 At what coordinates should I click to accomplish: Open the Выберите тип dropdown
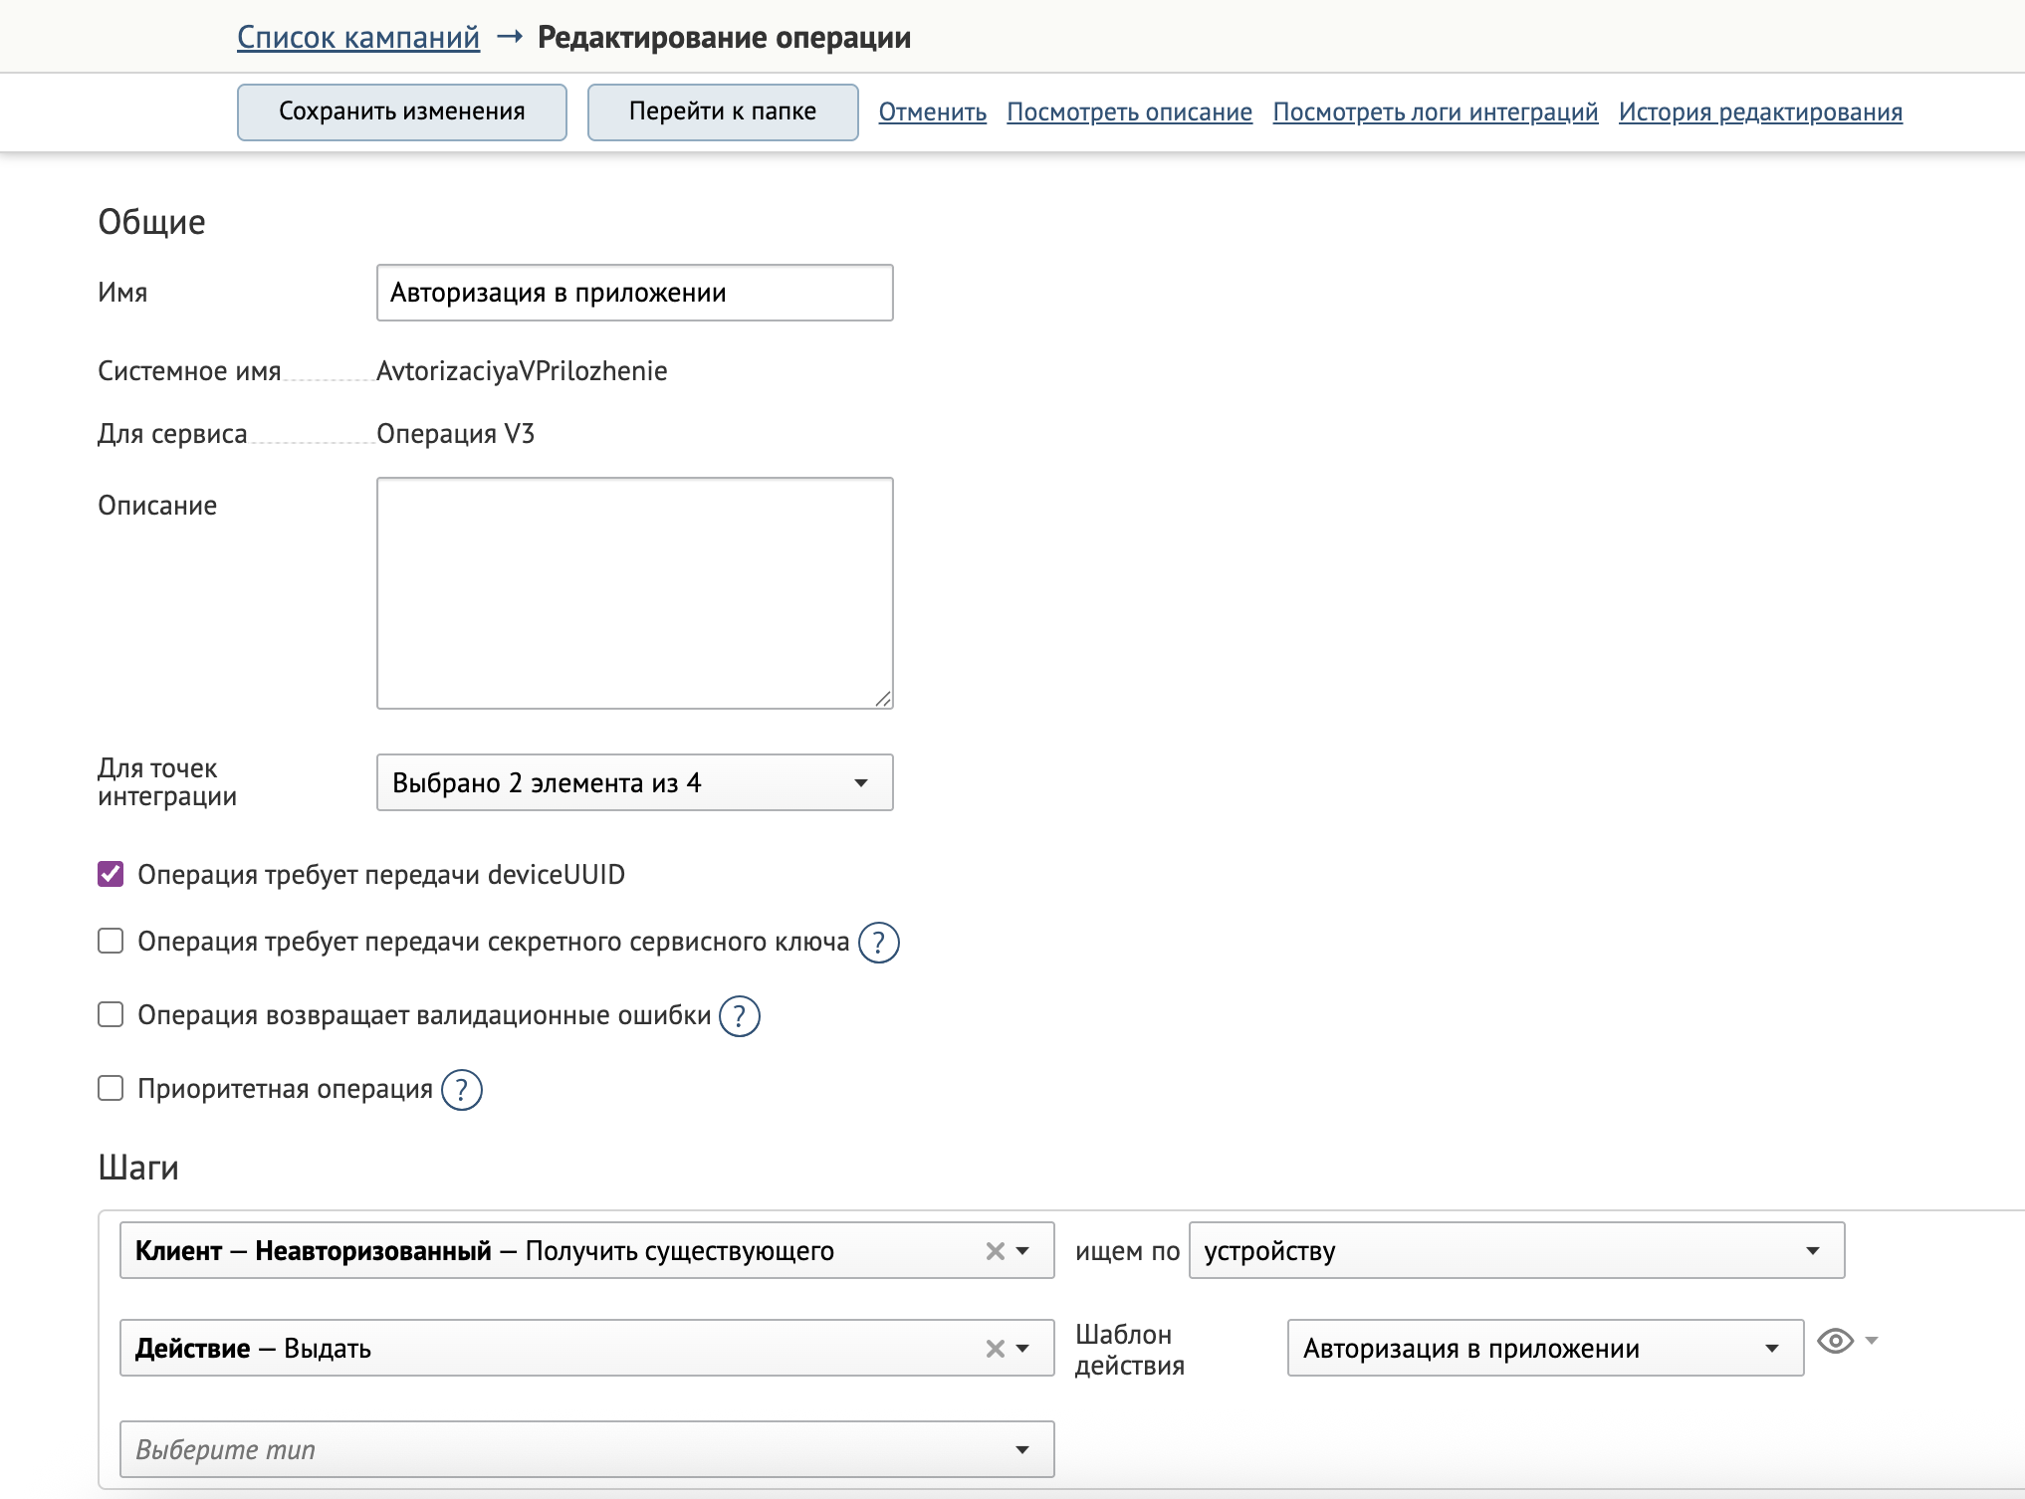pos(586,1449)
